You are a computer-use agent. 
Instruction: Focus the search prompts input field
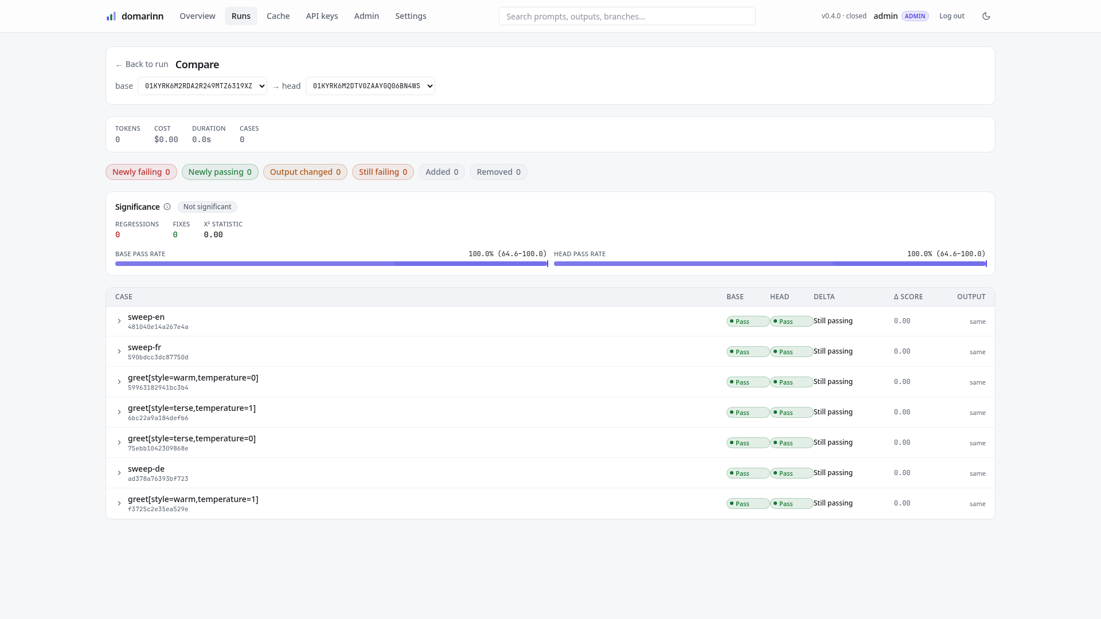(x=627, y=16)
